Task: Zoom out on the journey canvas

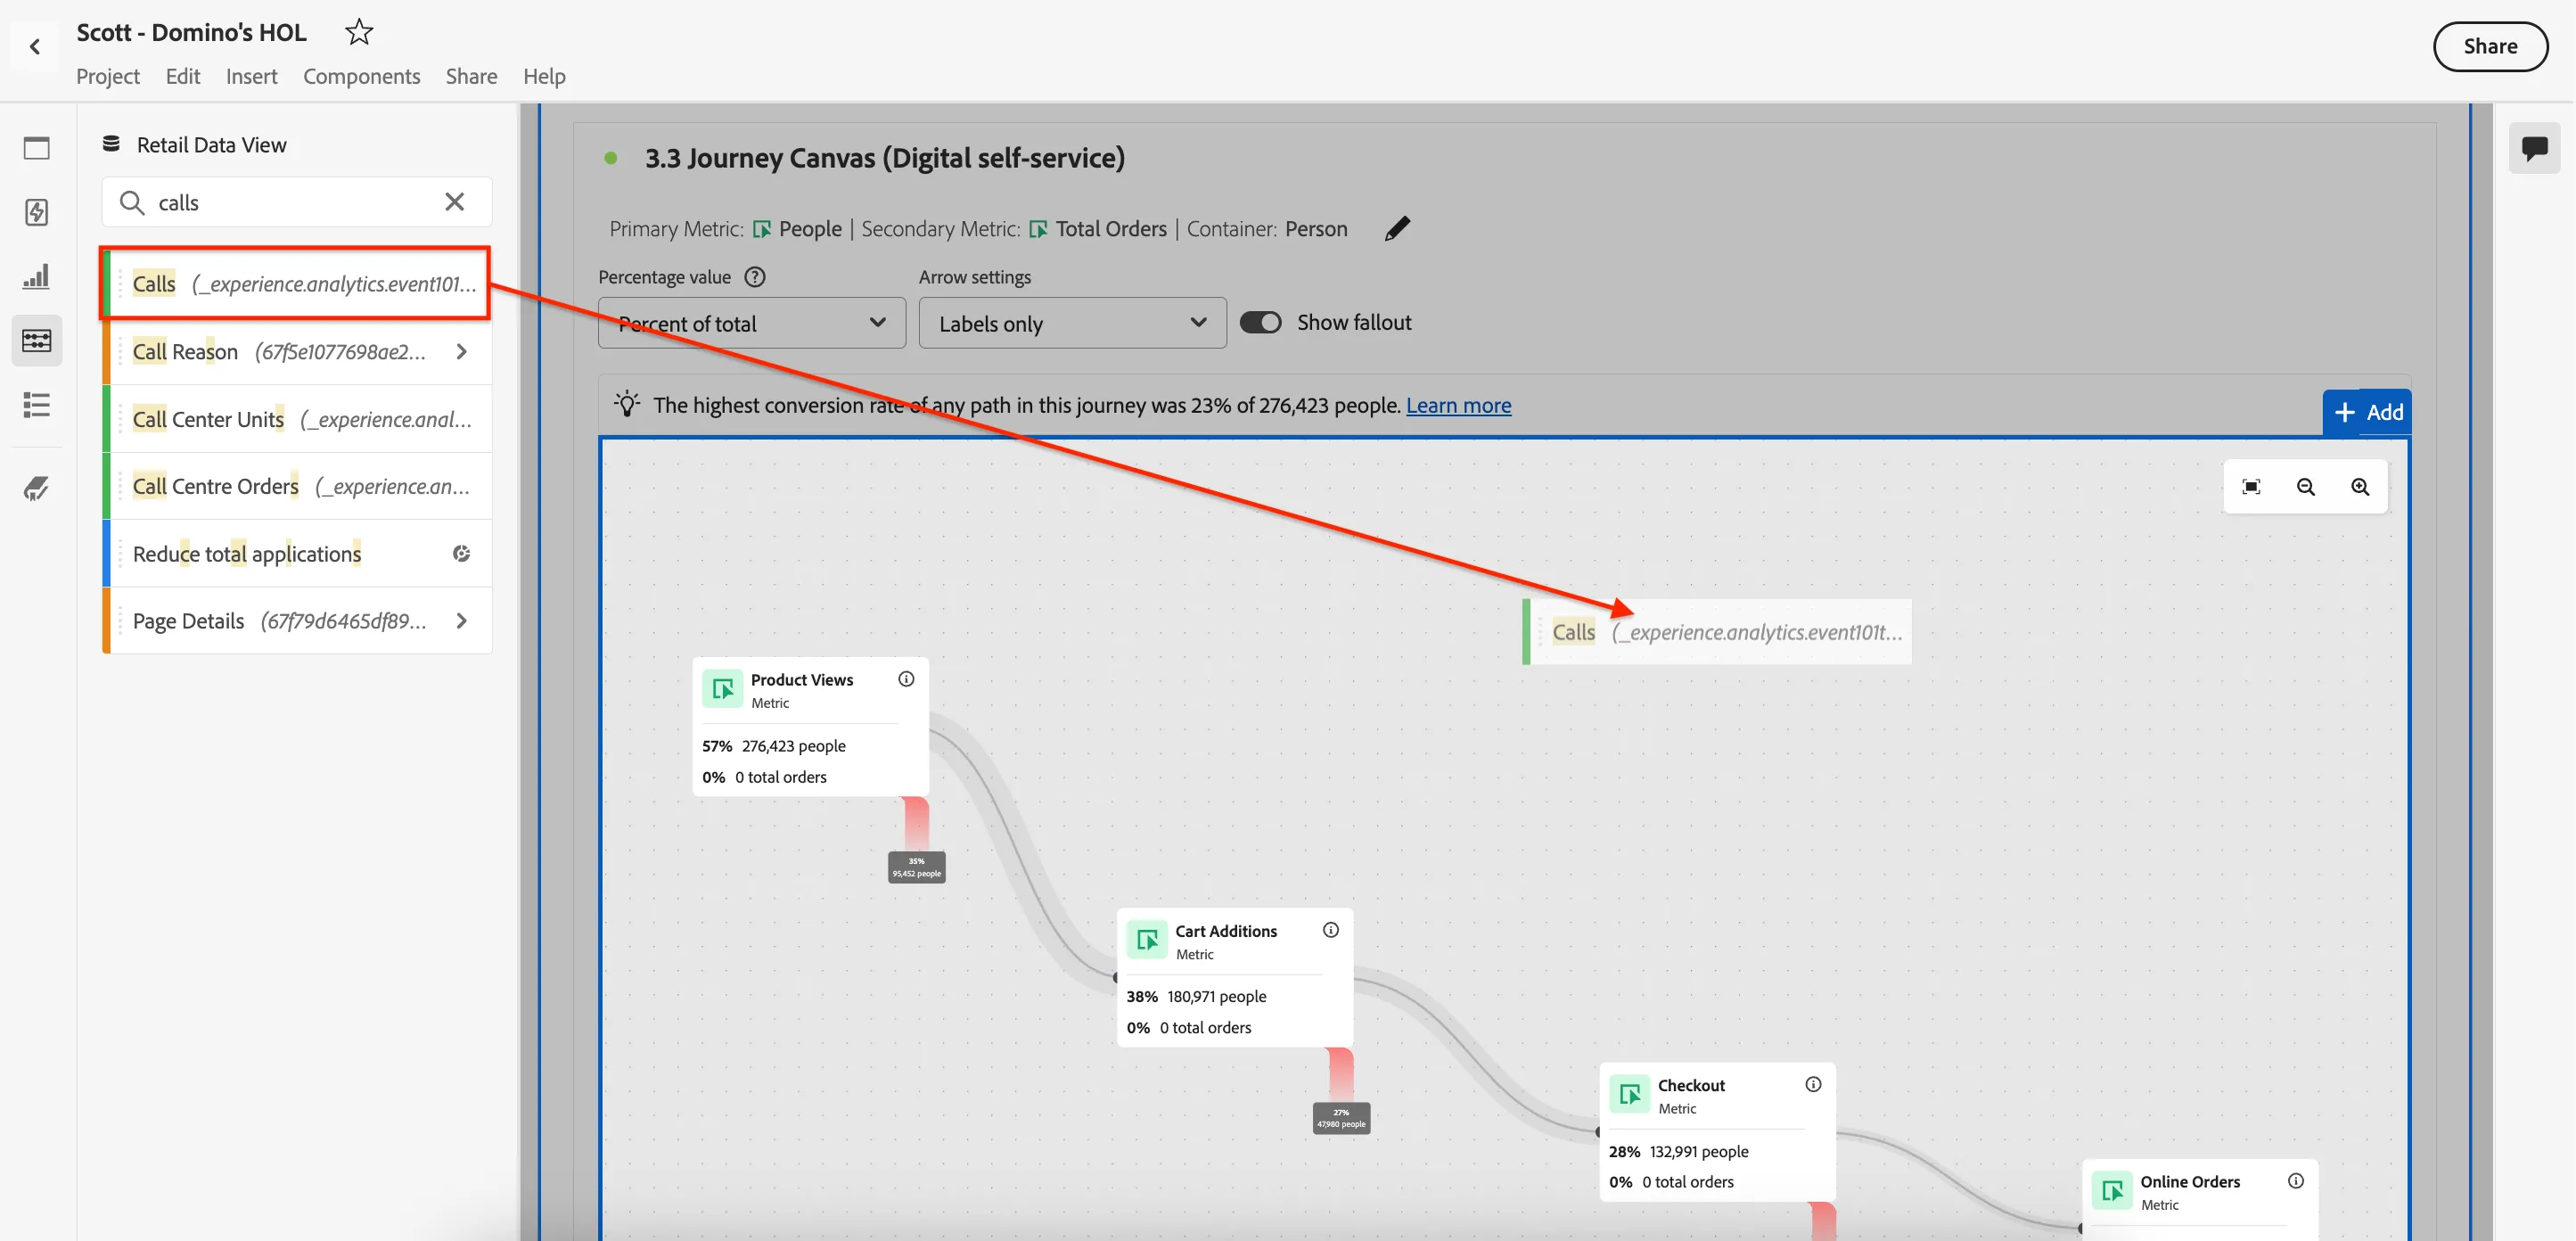Action: point(2306,487)
